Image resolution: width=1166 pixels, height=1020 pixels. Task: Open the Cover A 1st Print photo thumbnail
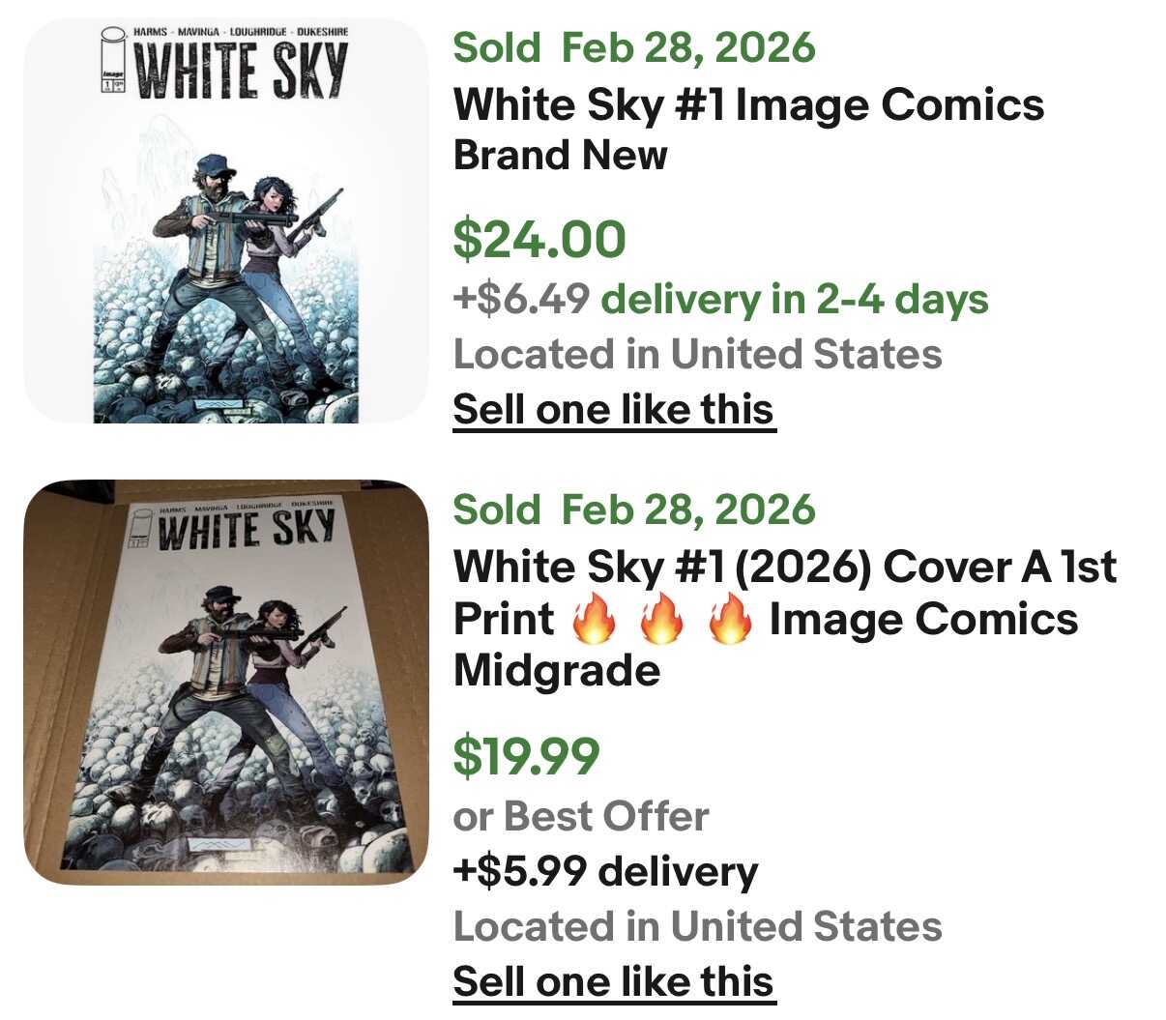coord(225,682)
